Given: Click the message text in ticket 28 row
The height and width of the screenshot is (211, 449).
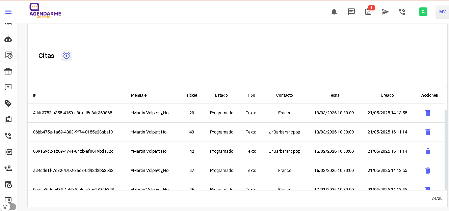Looking at the screenshot, I should [x=151, y=113].
